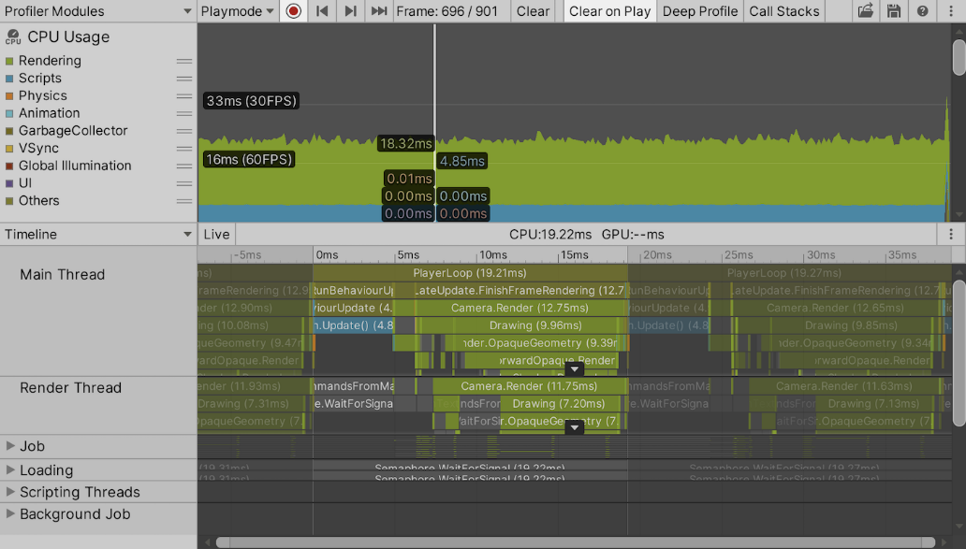Click the CPU:19.22ms readout

[x=550, y=235]
